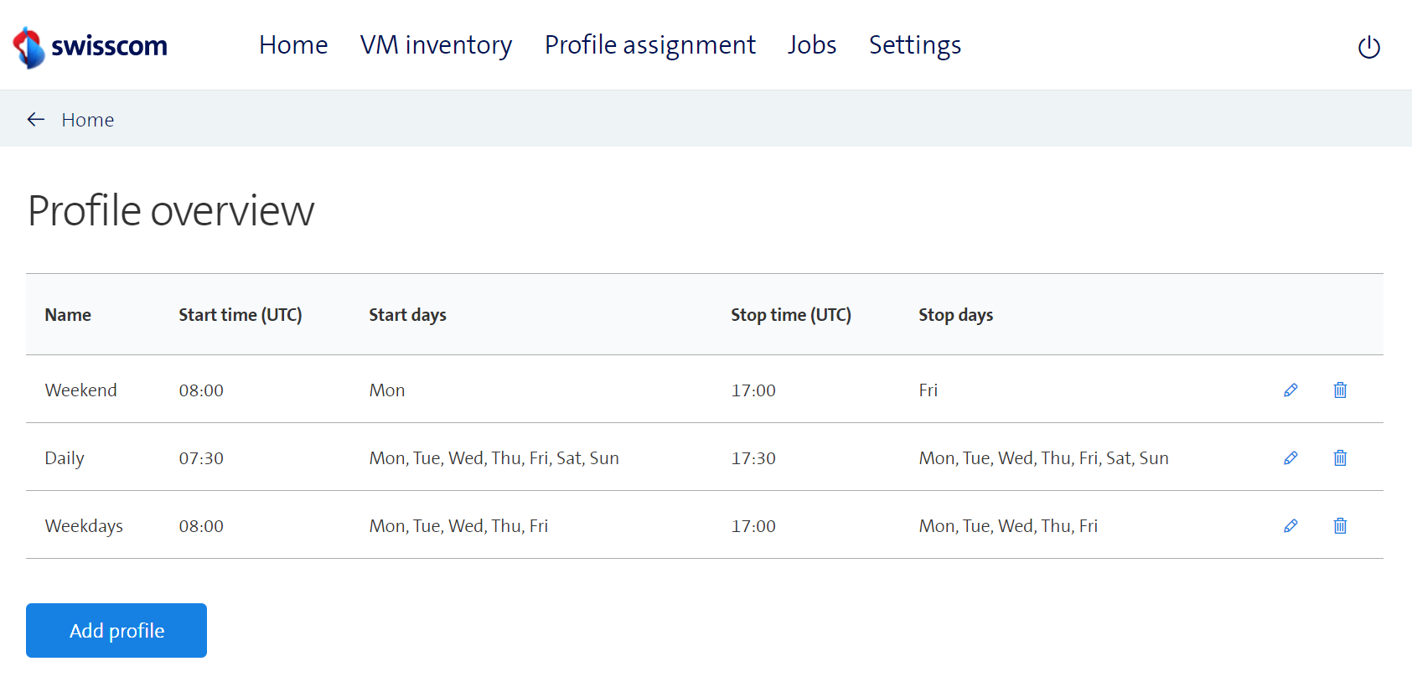Navigate to Jobs
This screenshot has width=1412, height=682.
coord(811,45)
